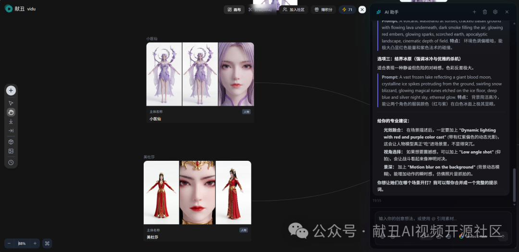
Task: Click the 加入社区 button
Action: point(294,10)
